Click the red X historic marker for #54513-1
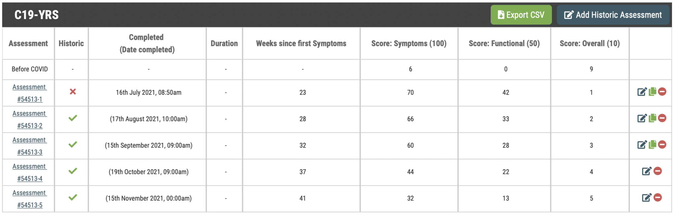The height and width of the screenshot is (216, 676). pos(73,92)
